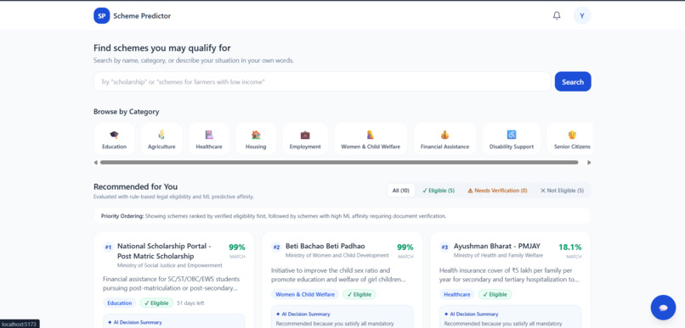Screen dimensions: 685x328
Task: Click the Priority Ordering info banner
Action: [x=342, y=216]
